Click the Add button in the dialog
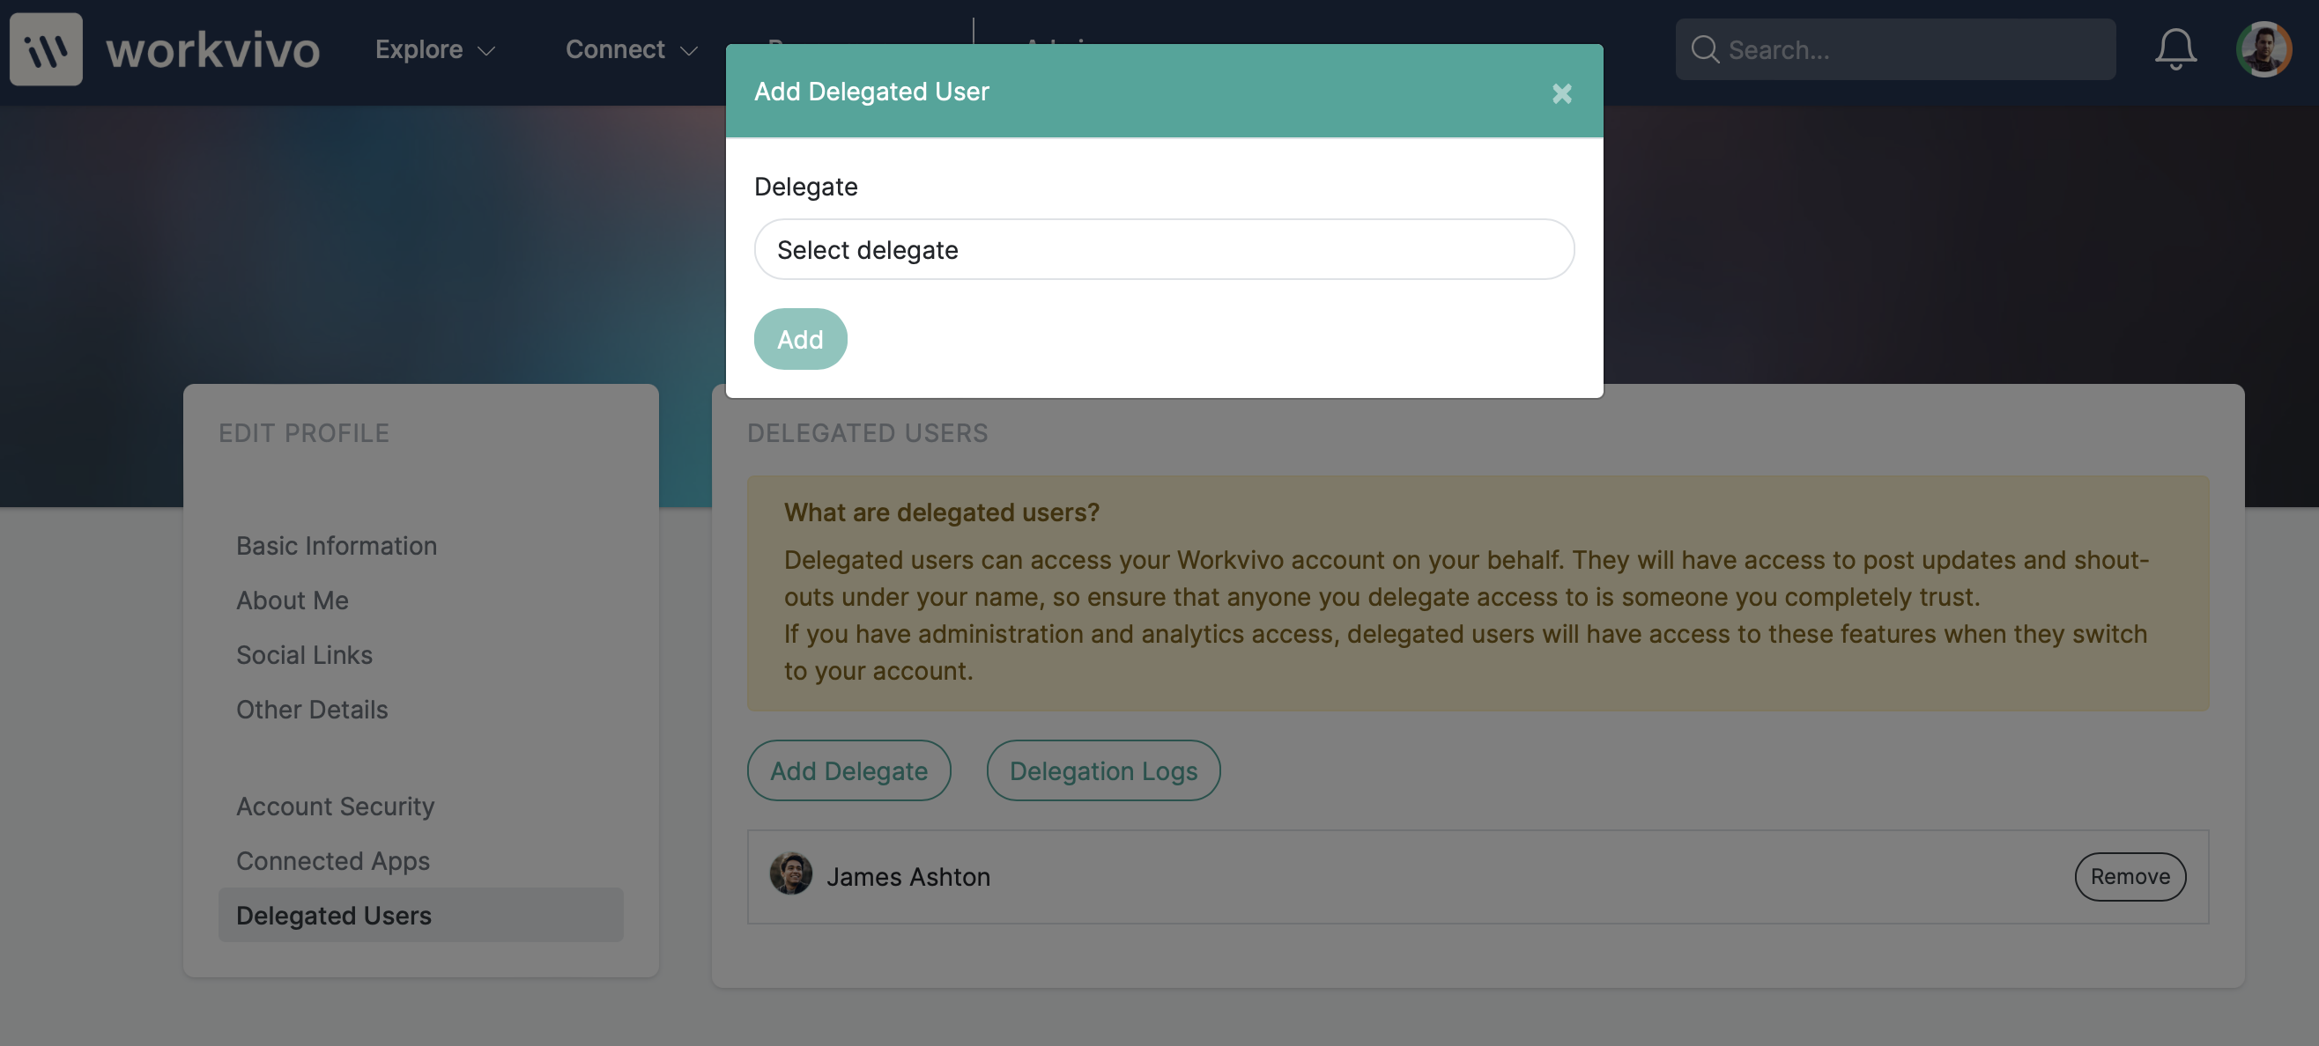 coord(799,339)
